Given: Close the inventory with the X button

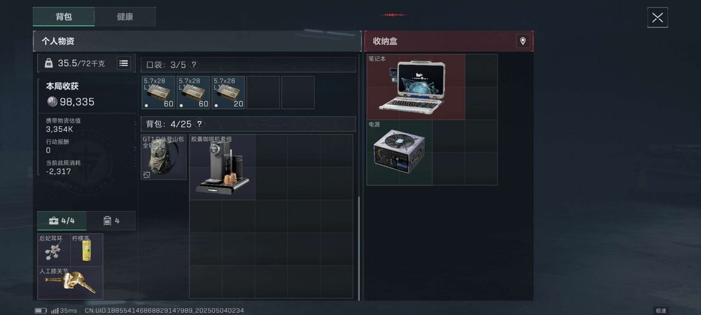Looking at the screenshot, I should coord(657,17).
